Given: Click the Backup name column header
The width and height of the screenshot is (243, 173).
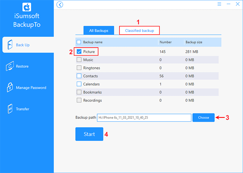Looking at the screenshot, I should (93, 42).
